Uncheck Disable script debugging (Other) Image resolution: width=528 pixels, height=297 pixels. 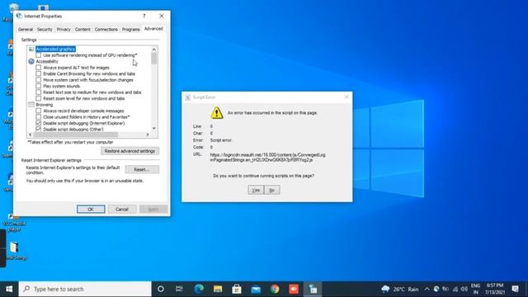(39, 129)
